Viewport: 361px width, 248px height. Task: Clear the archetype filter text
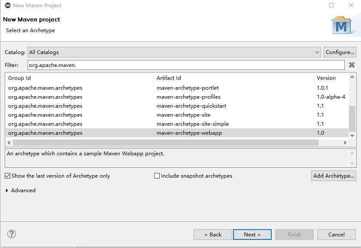(x=352, y=65)
